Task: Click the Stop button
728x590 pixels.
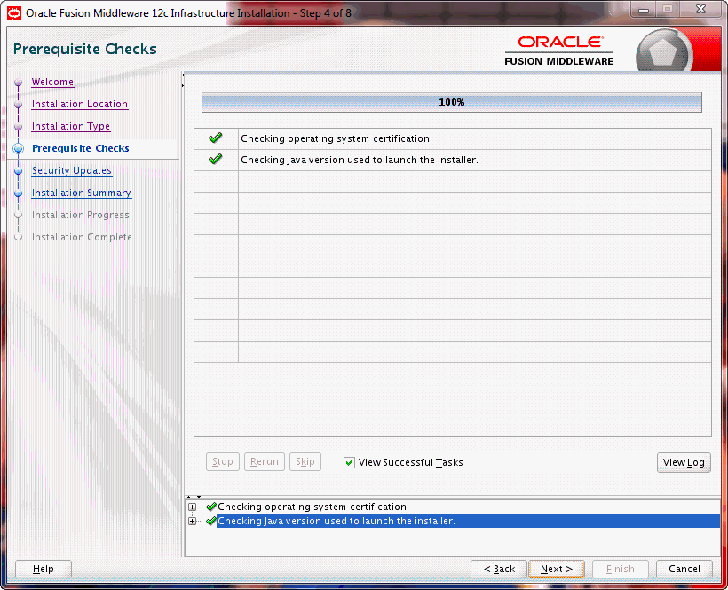Action: [x=222, y=462]
